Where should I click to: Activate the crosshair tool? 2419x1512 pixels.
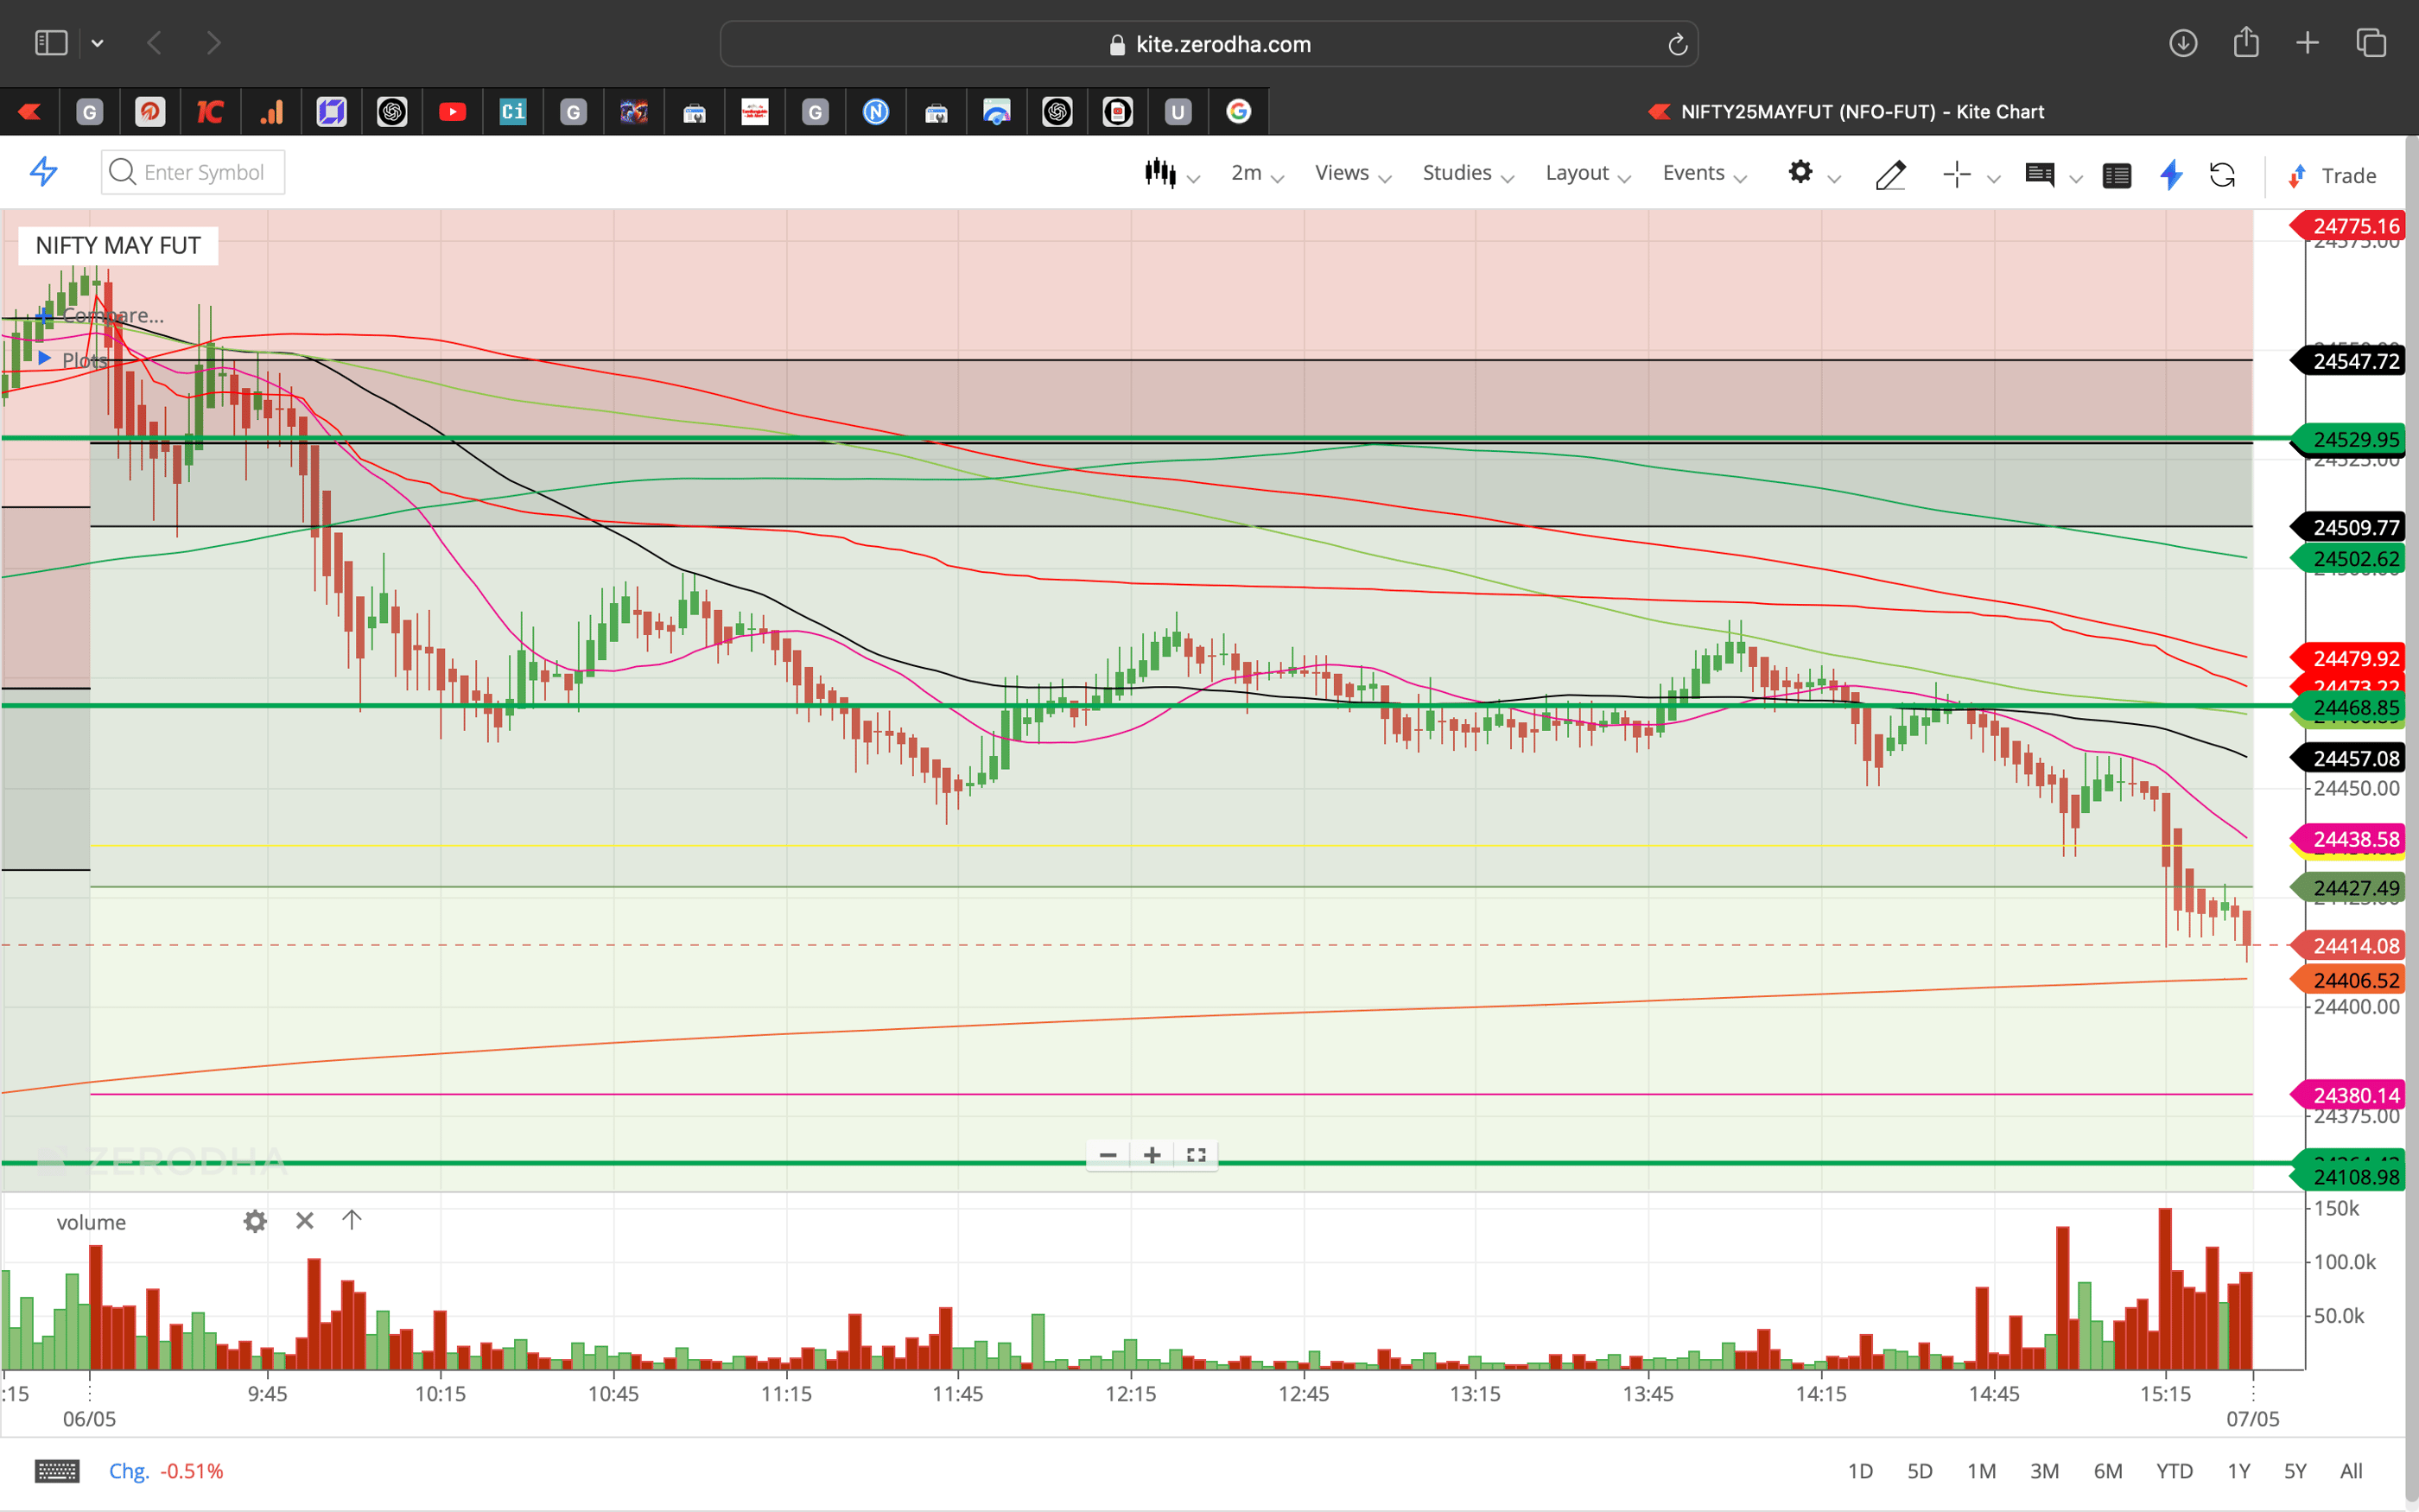(x=1956, y=174)
